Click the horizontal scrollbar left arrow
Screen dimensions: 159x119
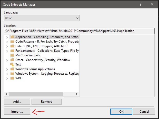tap(6, 94)
